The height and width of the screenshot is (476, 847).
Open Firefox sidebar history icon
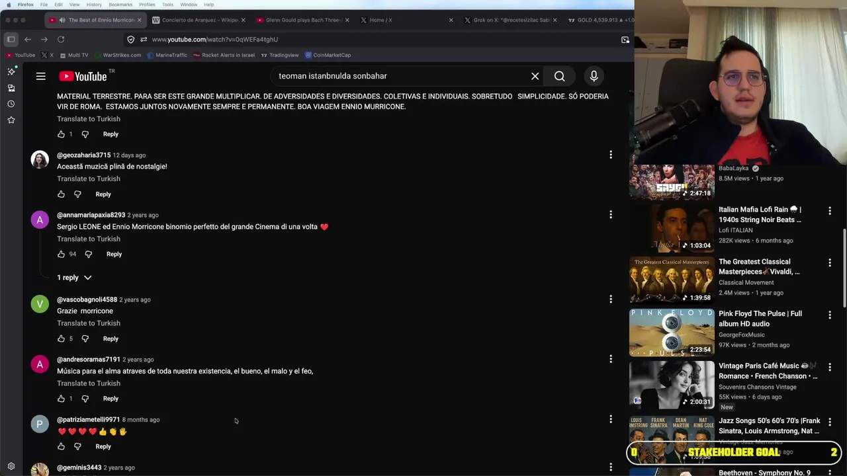pyautogui.click(x=11, y=104)
